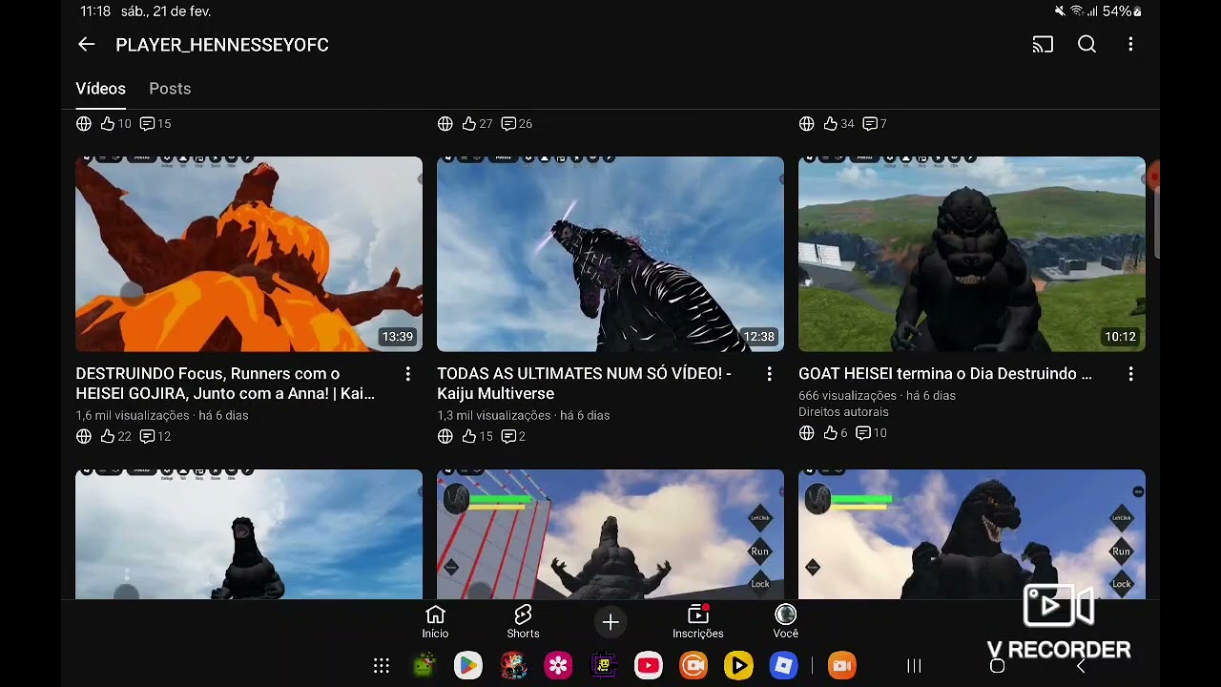This screenshot has width=1221, height=687.
Task: Tap the 6 likes thumbs-up icon
Action: (831, 433)
